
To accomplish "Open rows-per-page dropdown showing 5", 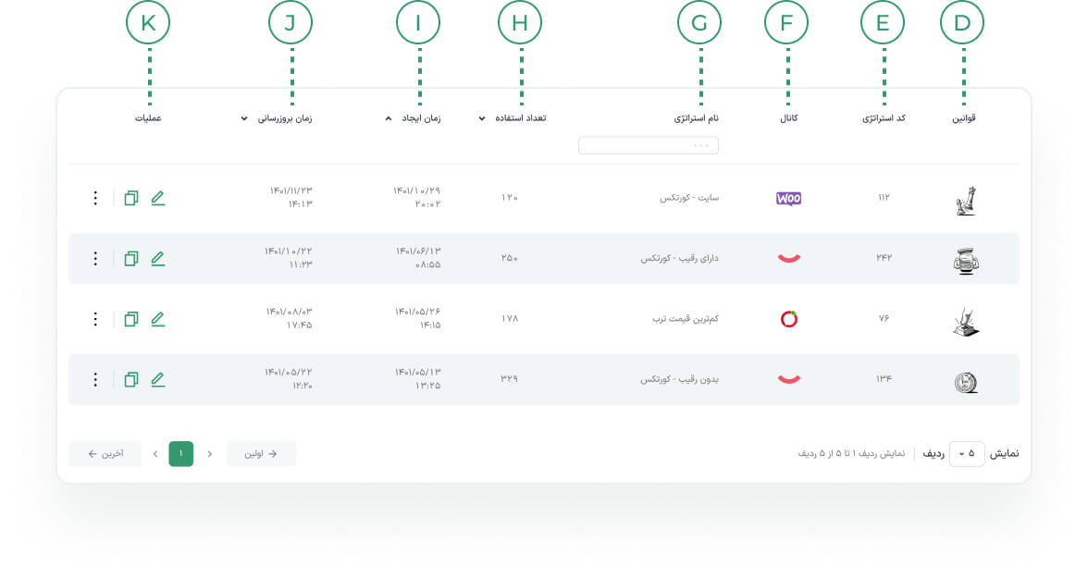I will 967,454.
